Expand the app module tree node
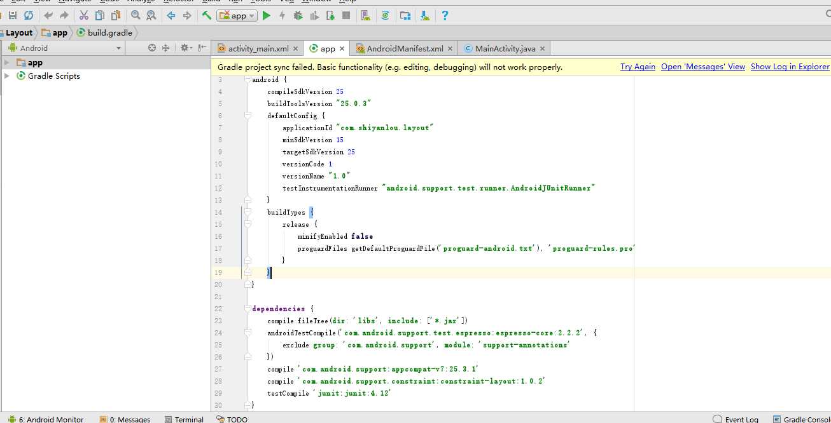This screenshot has height=423, width=831. point(7,62)
